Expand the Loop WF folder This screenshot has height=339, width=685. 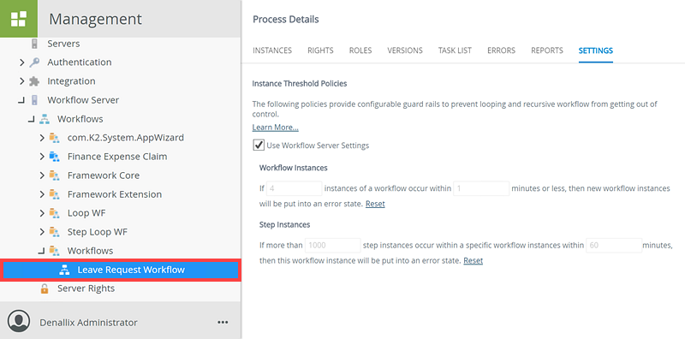(42, 213)
